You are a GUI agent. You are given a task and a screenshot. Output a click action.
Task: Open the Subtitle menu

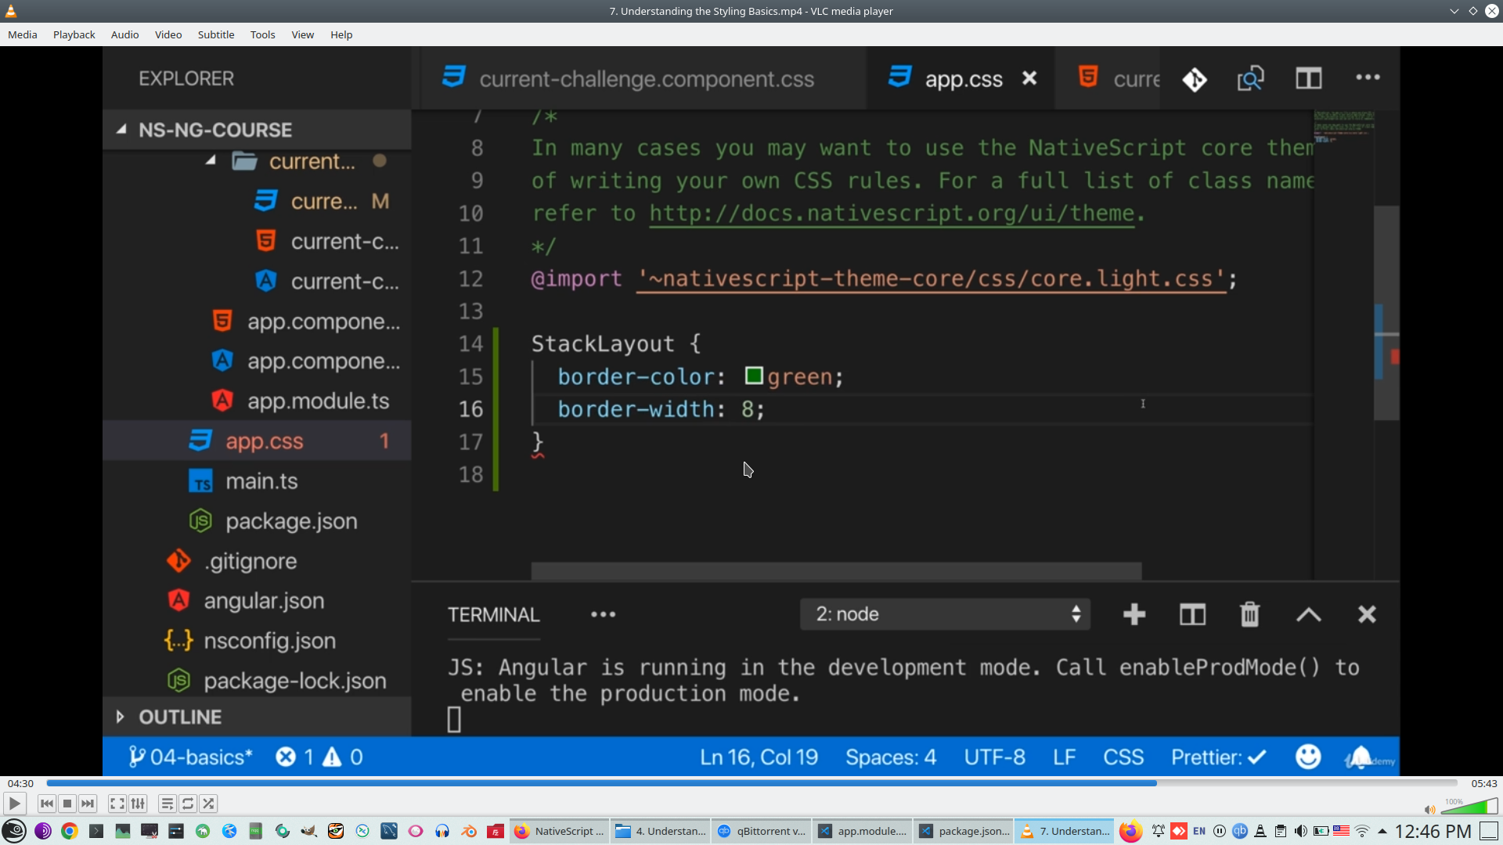(x=215, y=34)
